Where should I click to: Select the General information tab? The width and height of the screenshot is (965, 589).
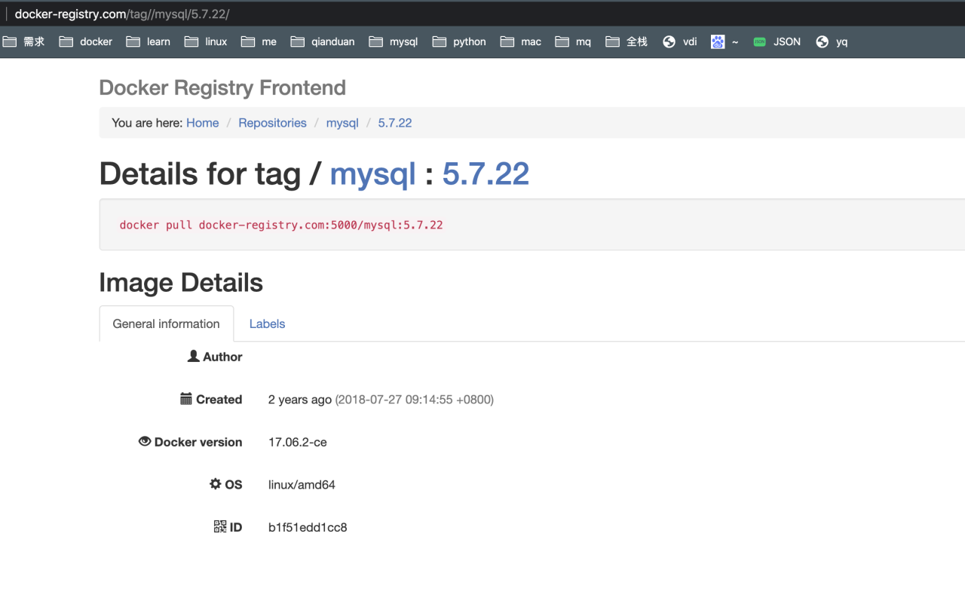coord(167,324)
